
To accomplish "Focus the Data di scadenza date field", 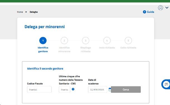I will [98, 89].
